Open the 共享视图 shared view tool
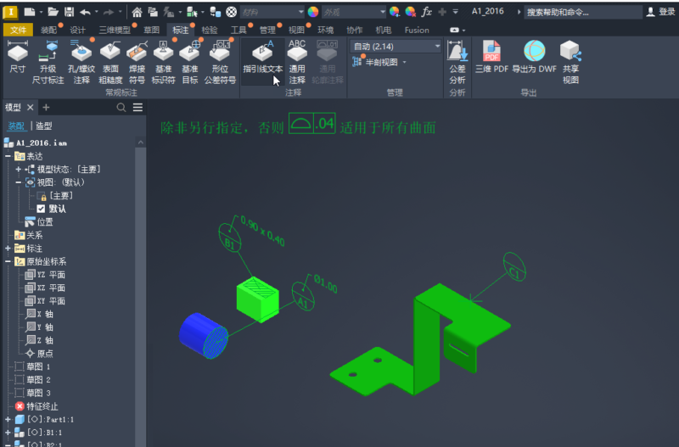The image size is (679, 447). coord(570,61)
